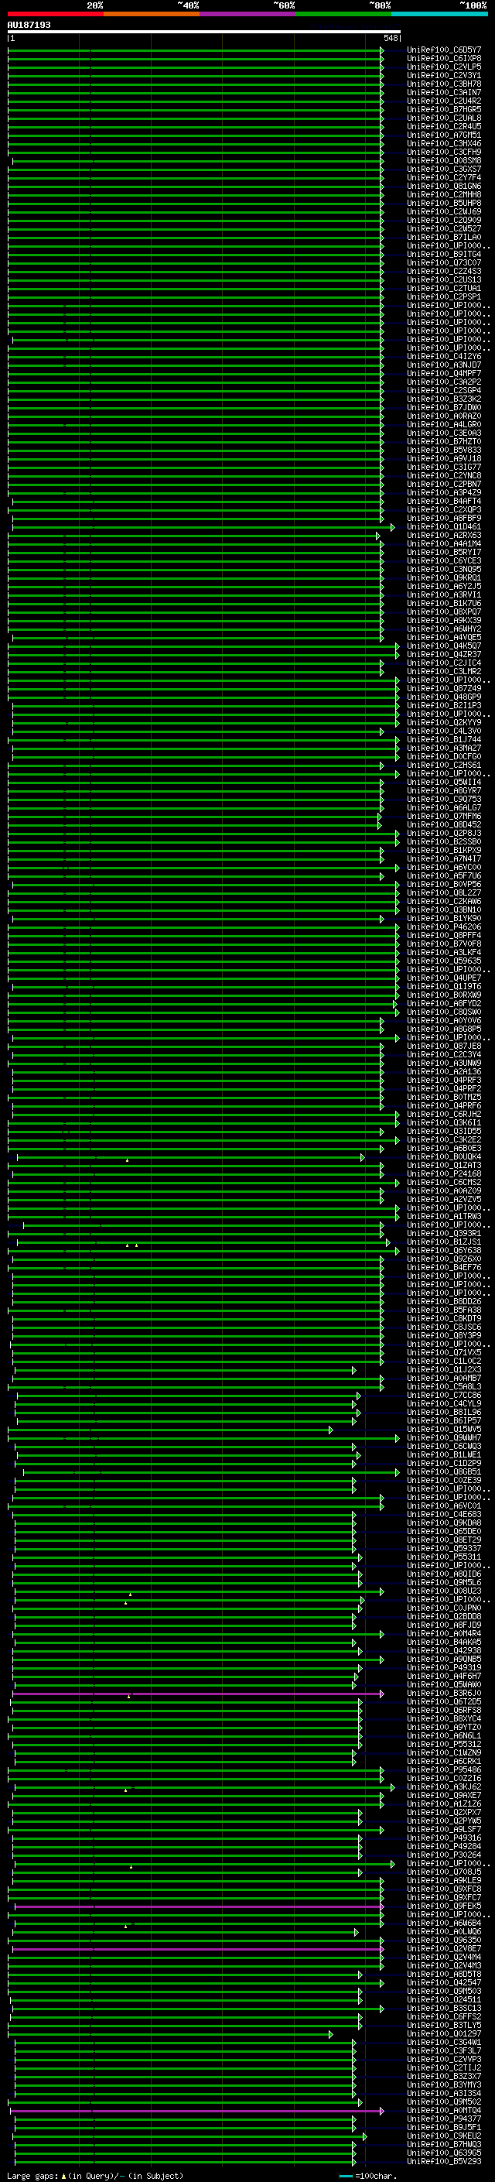Image resolution: width=495 pixels, height=2182 pixels.
Task: Select the UniRef100_Q2V4M4 label
Action: click(x=444, y=1957)
